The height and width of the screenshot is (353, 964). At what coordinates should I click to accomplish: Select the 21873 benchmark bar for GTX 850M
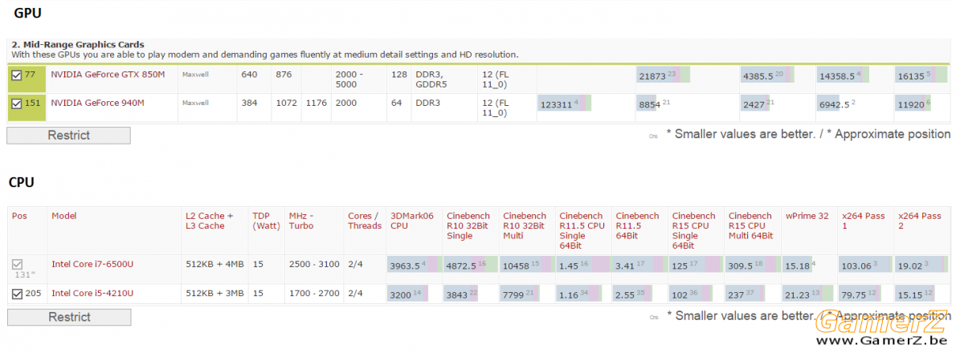[664, 75]
